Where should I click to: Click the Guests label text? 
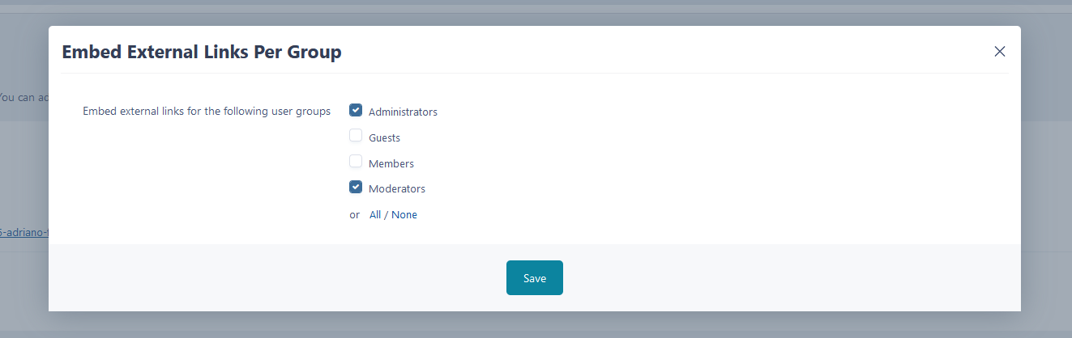(384, 138)
